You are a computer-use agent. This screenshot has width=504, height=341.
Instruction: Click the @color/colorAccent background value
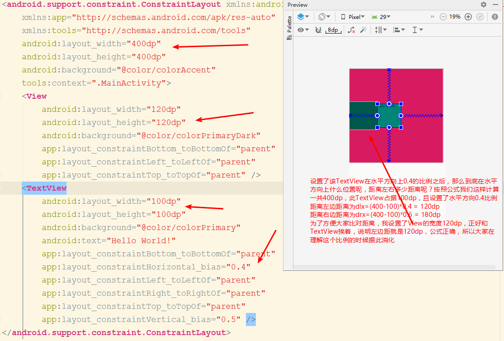pos(166,70)
